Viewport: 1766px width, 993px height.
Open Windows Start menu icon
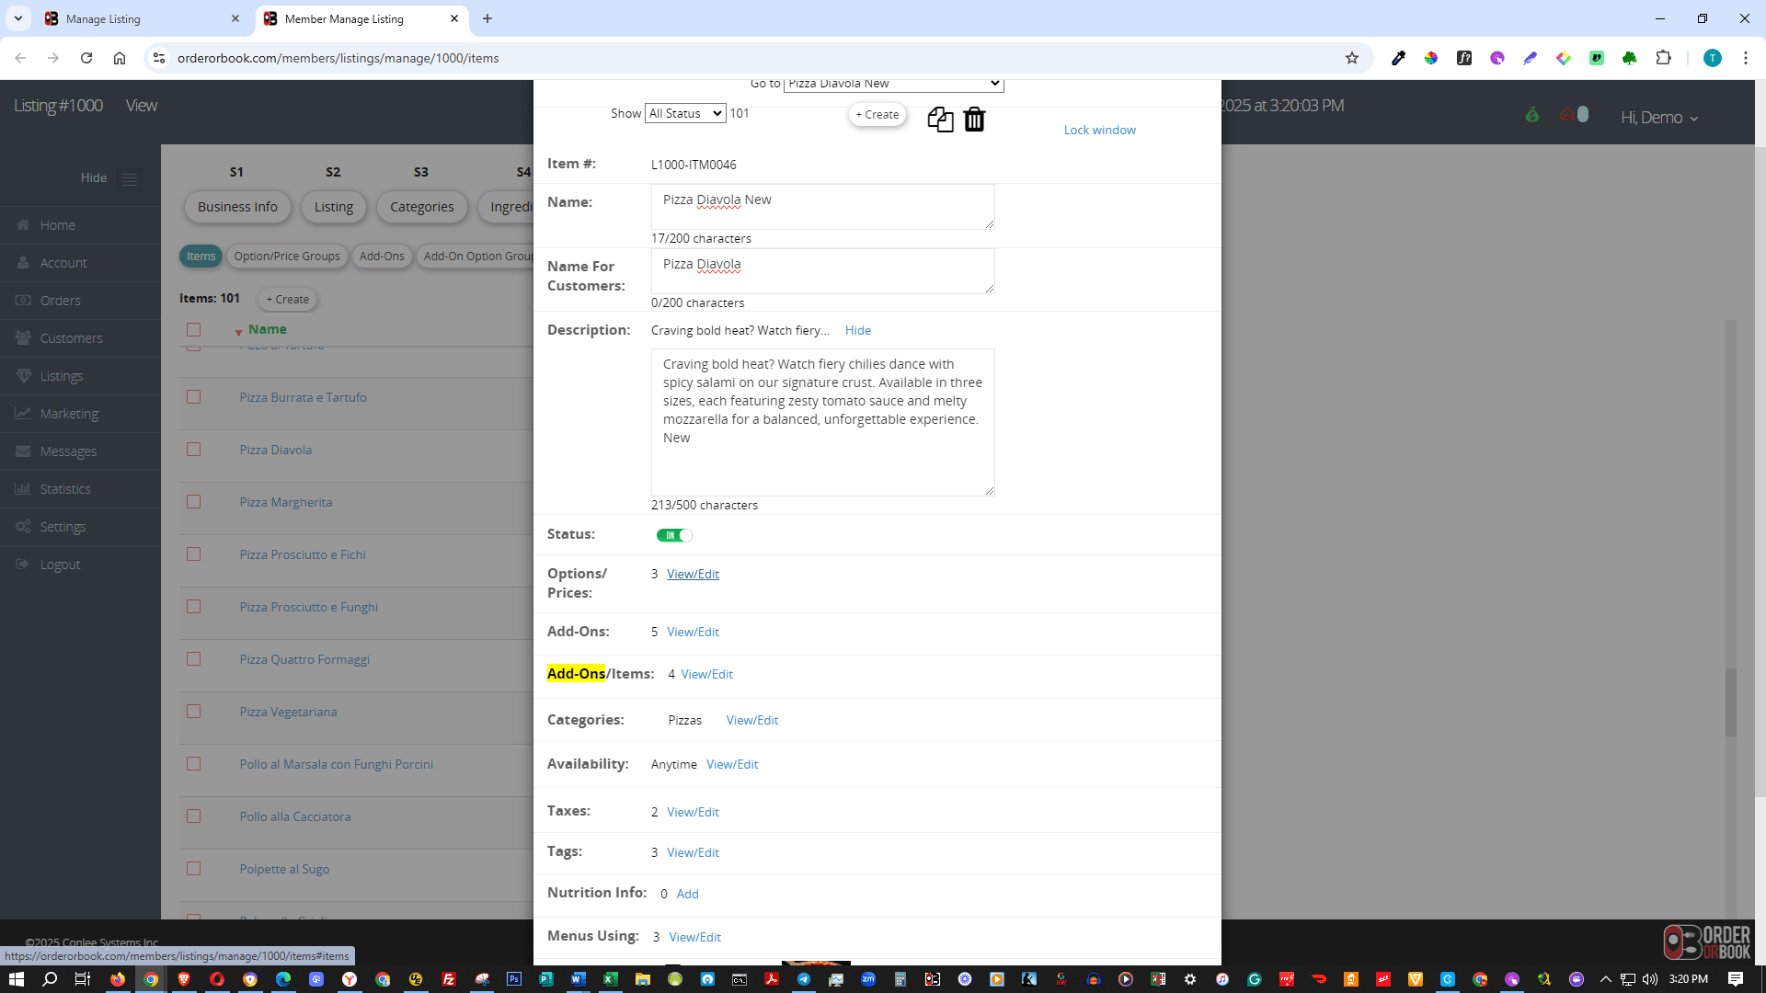pyautogui.click(x=16, y=979)
